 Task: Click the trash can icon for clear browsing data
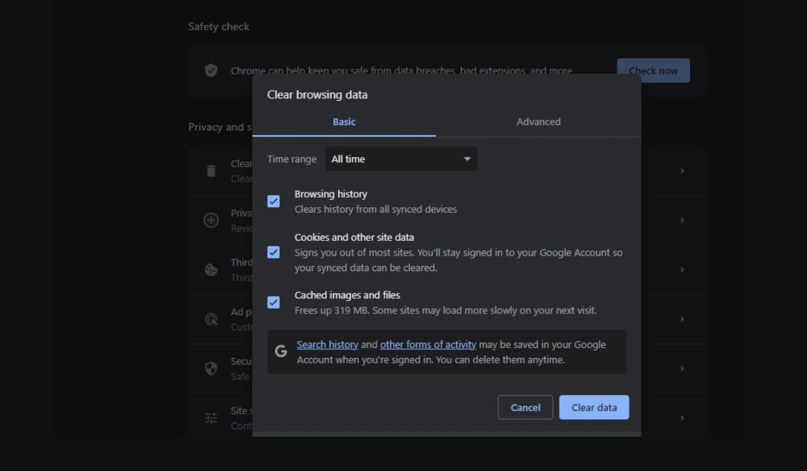pos(211,171)
